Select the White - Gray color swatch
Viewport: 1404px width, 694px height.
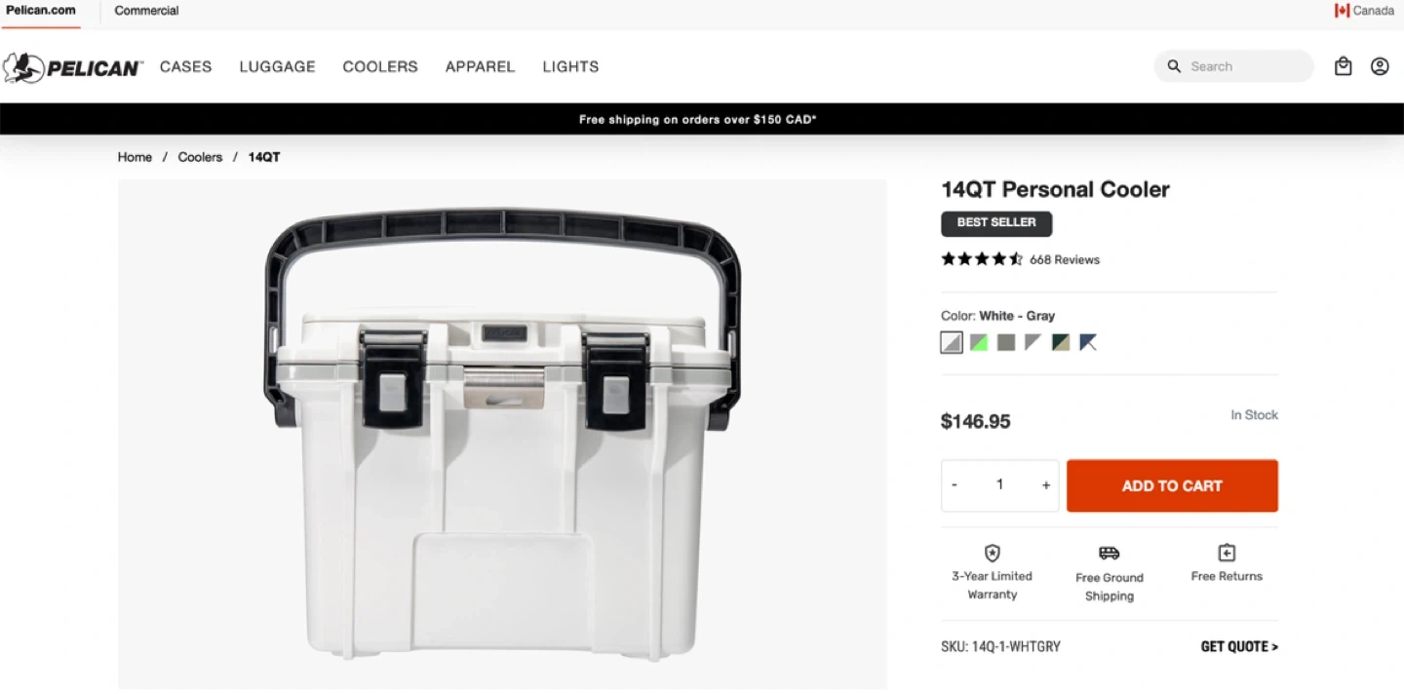pyautogui.click(x=952, y=342)
